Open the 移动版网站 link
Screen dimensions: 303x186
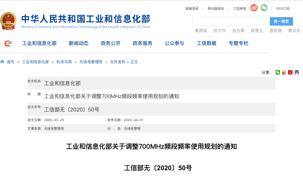click(x=216, y=9)
